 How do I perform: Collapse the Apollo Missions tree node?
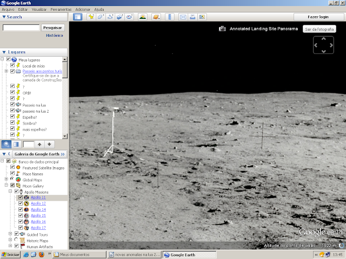click(x=10, y=191)
